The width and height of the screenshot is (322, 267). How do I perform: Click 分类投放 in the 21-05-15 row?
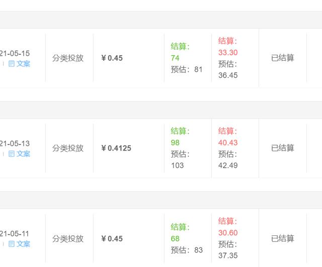coord(68,58)
